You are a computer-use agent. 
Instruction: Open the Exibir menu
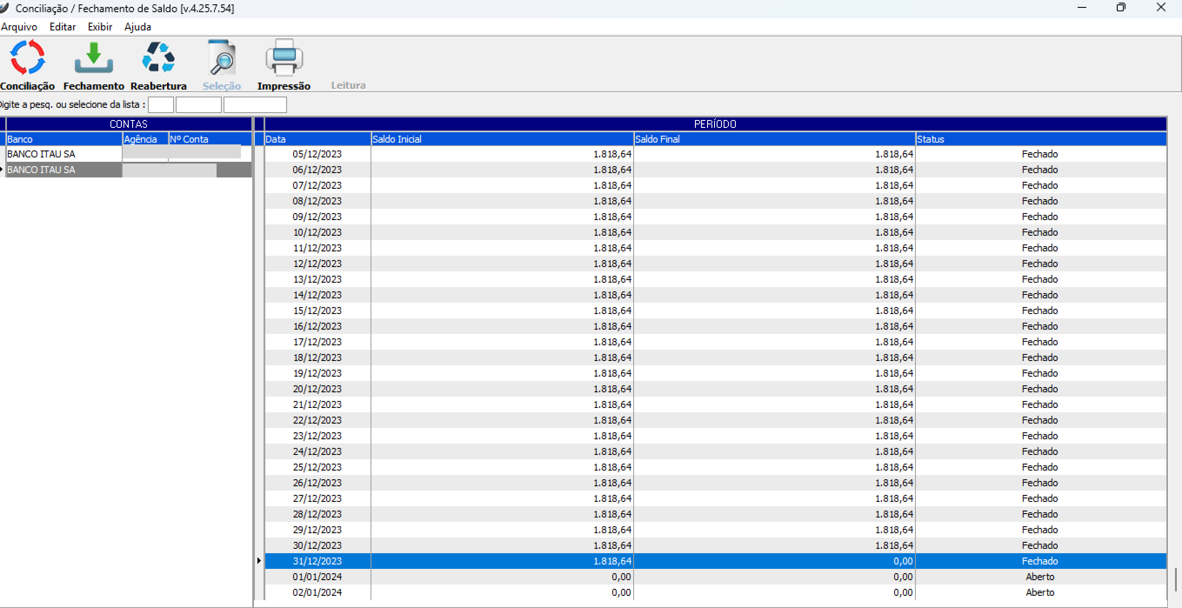coord(100,27)
